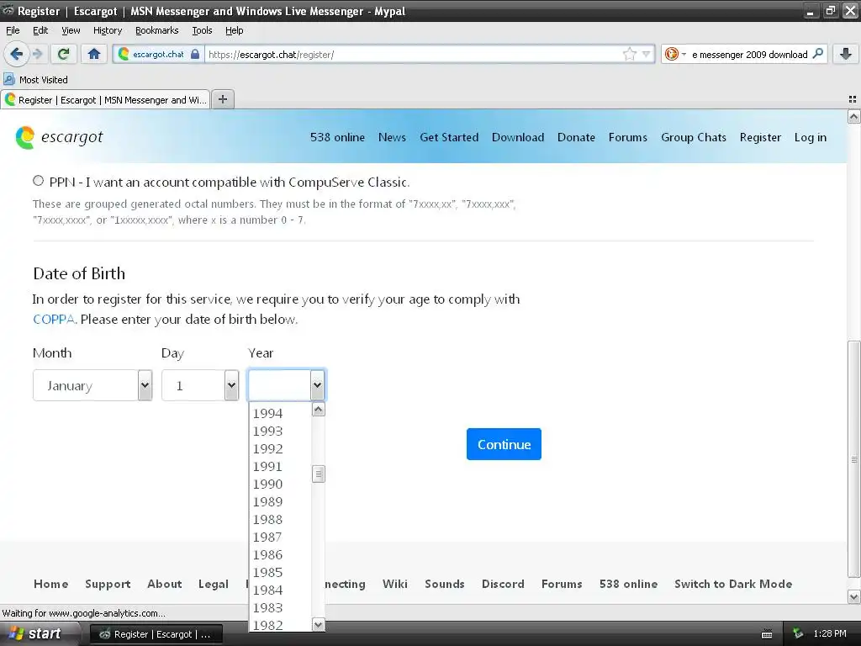Switch to the Register | Escargot tab

105,99
